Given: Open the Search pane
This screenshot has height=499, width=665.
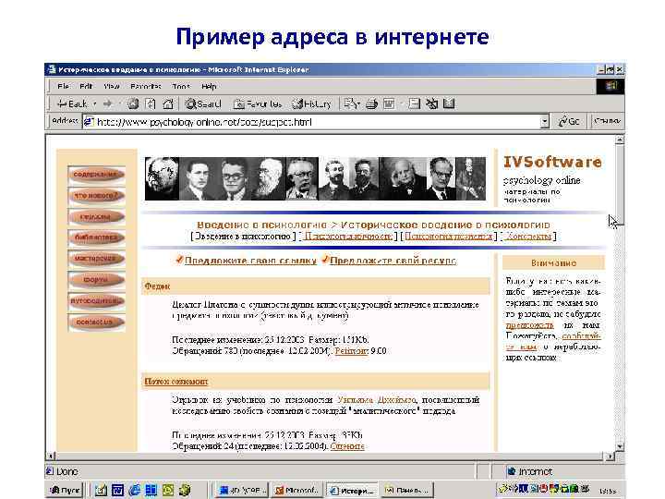Looking at the screenshot, I should point(203,103).
